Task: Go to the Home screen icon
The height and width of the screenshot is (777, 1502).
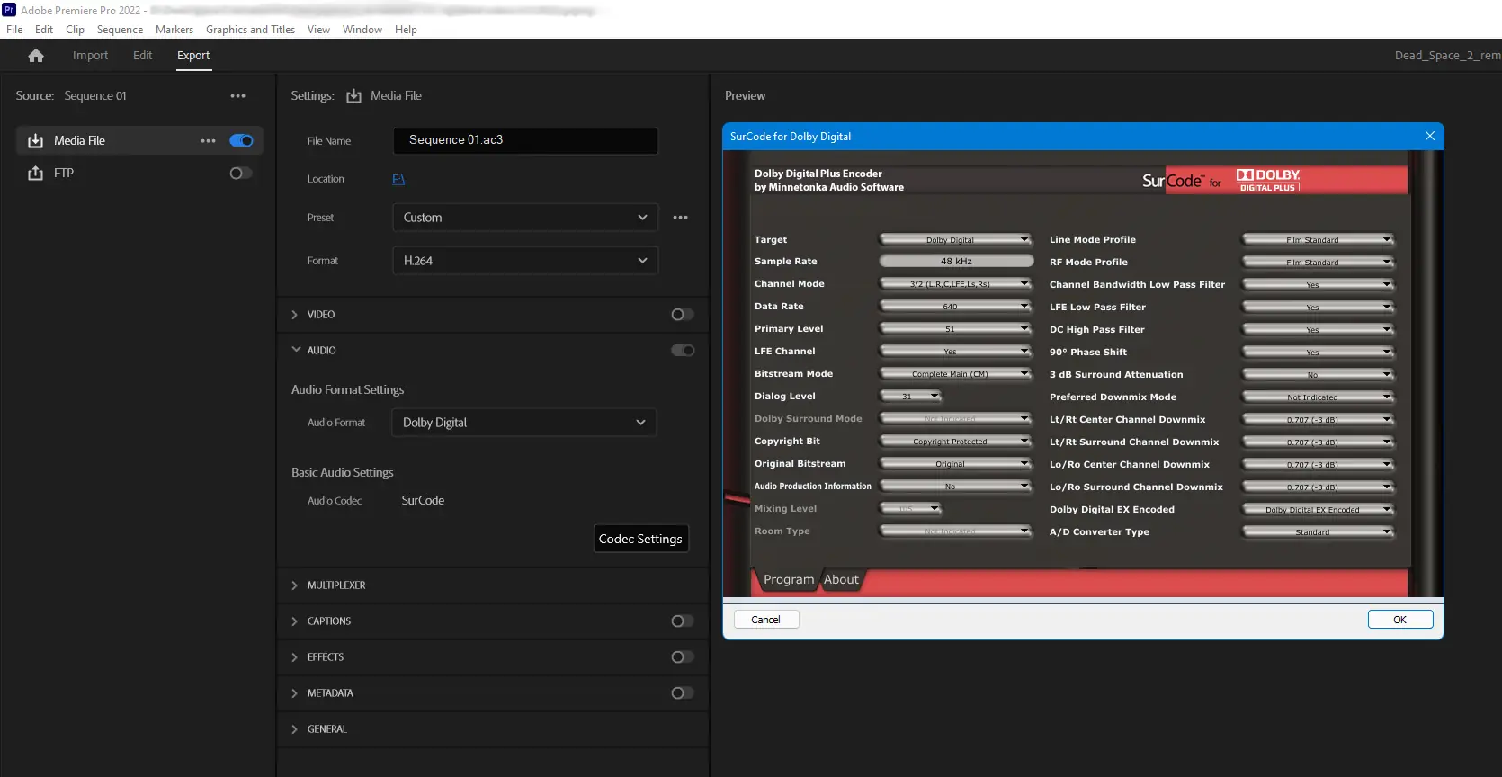Action: tap(36, 56)
